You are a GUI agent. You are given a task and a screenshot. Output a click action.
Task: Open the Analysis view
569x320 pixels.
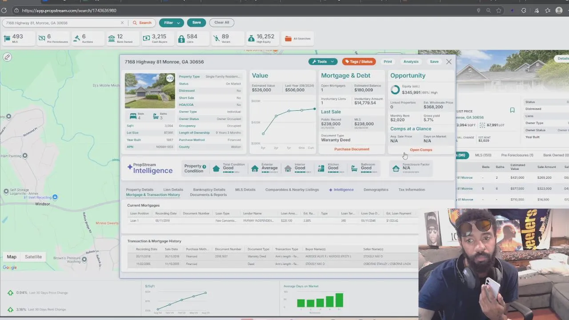(411, 62)
